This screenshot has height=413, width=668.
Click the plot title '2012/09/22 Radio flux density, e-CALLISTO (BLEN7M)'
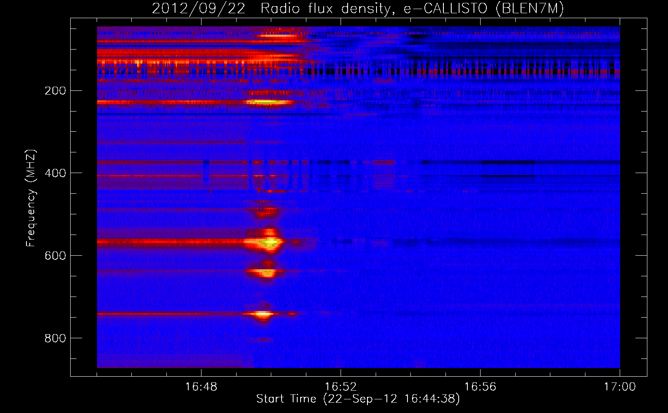(x=358, y=8)
